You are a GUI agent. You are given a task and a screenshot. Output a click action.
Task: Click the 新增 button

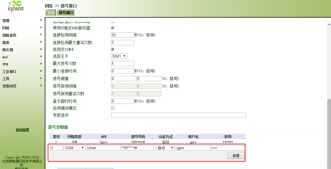[x=236, y=155]
